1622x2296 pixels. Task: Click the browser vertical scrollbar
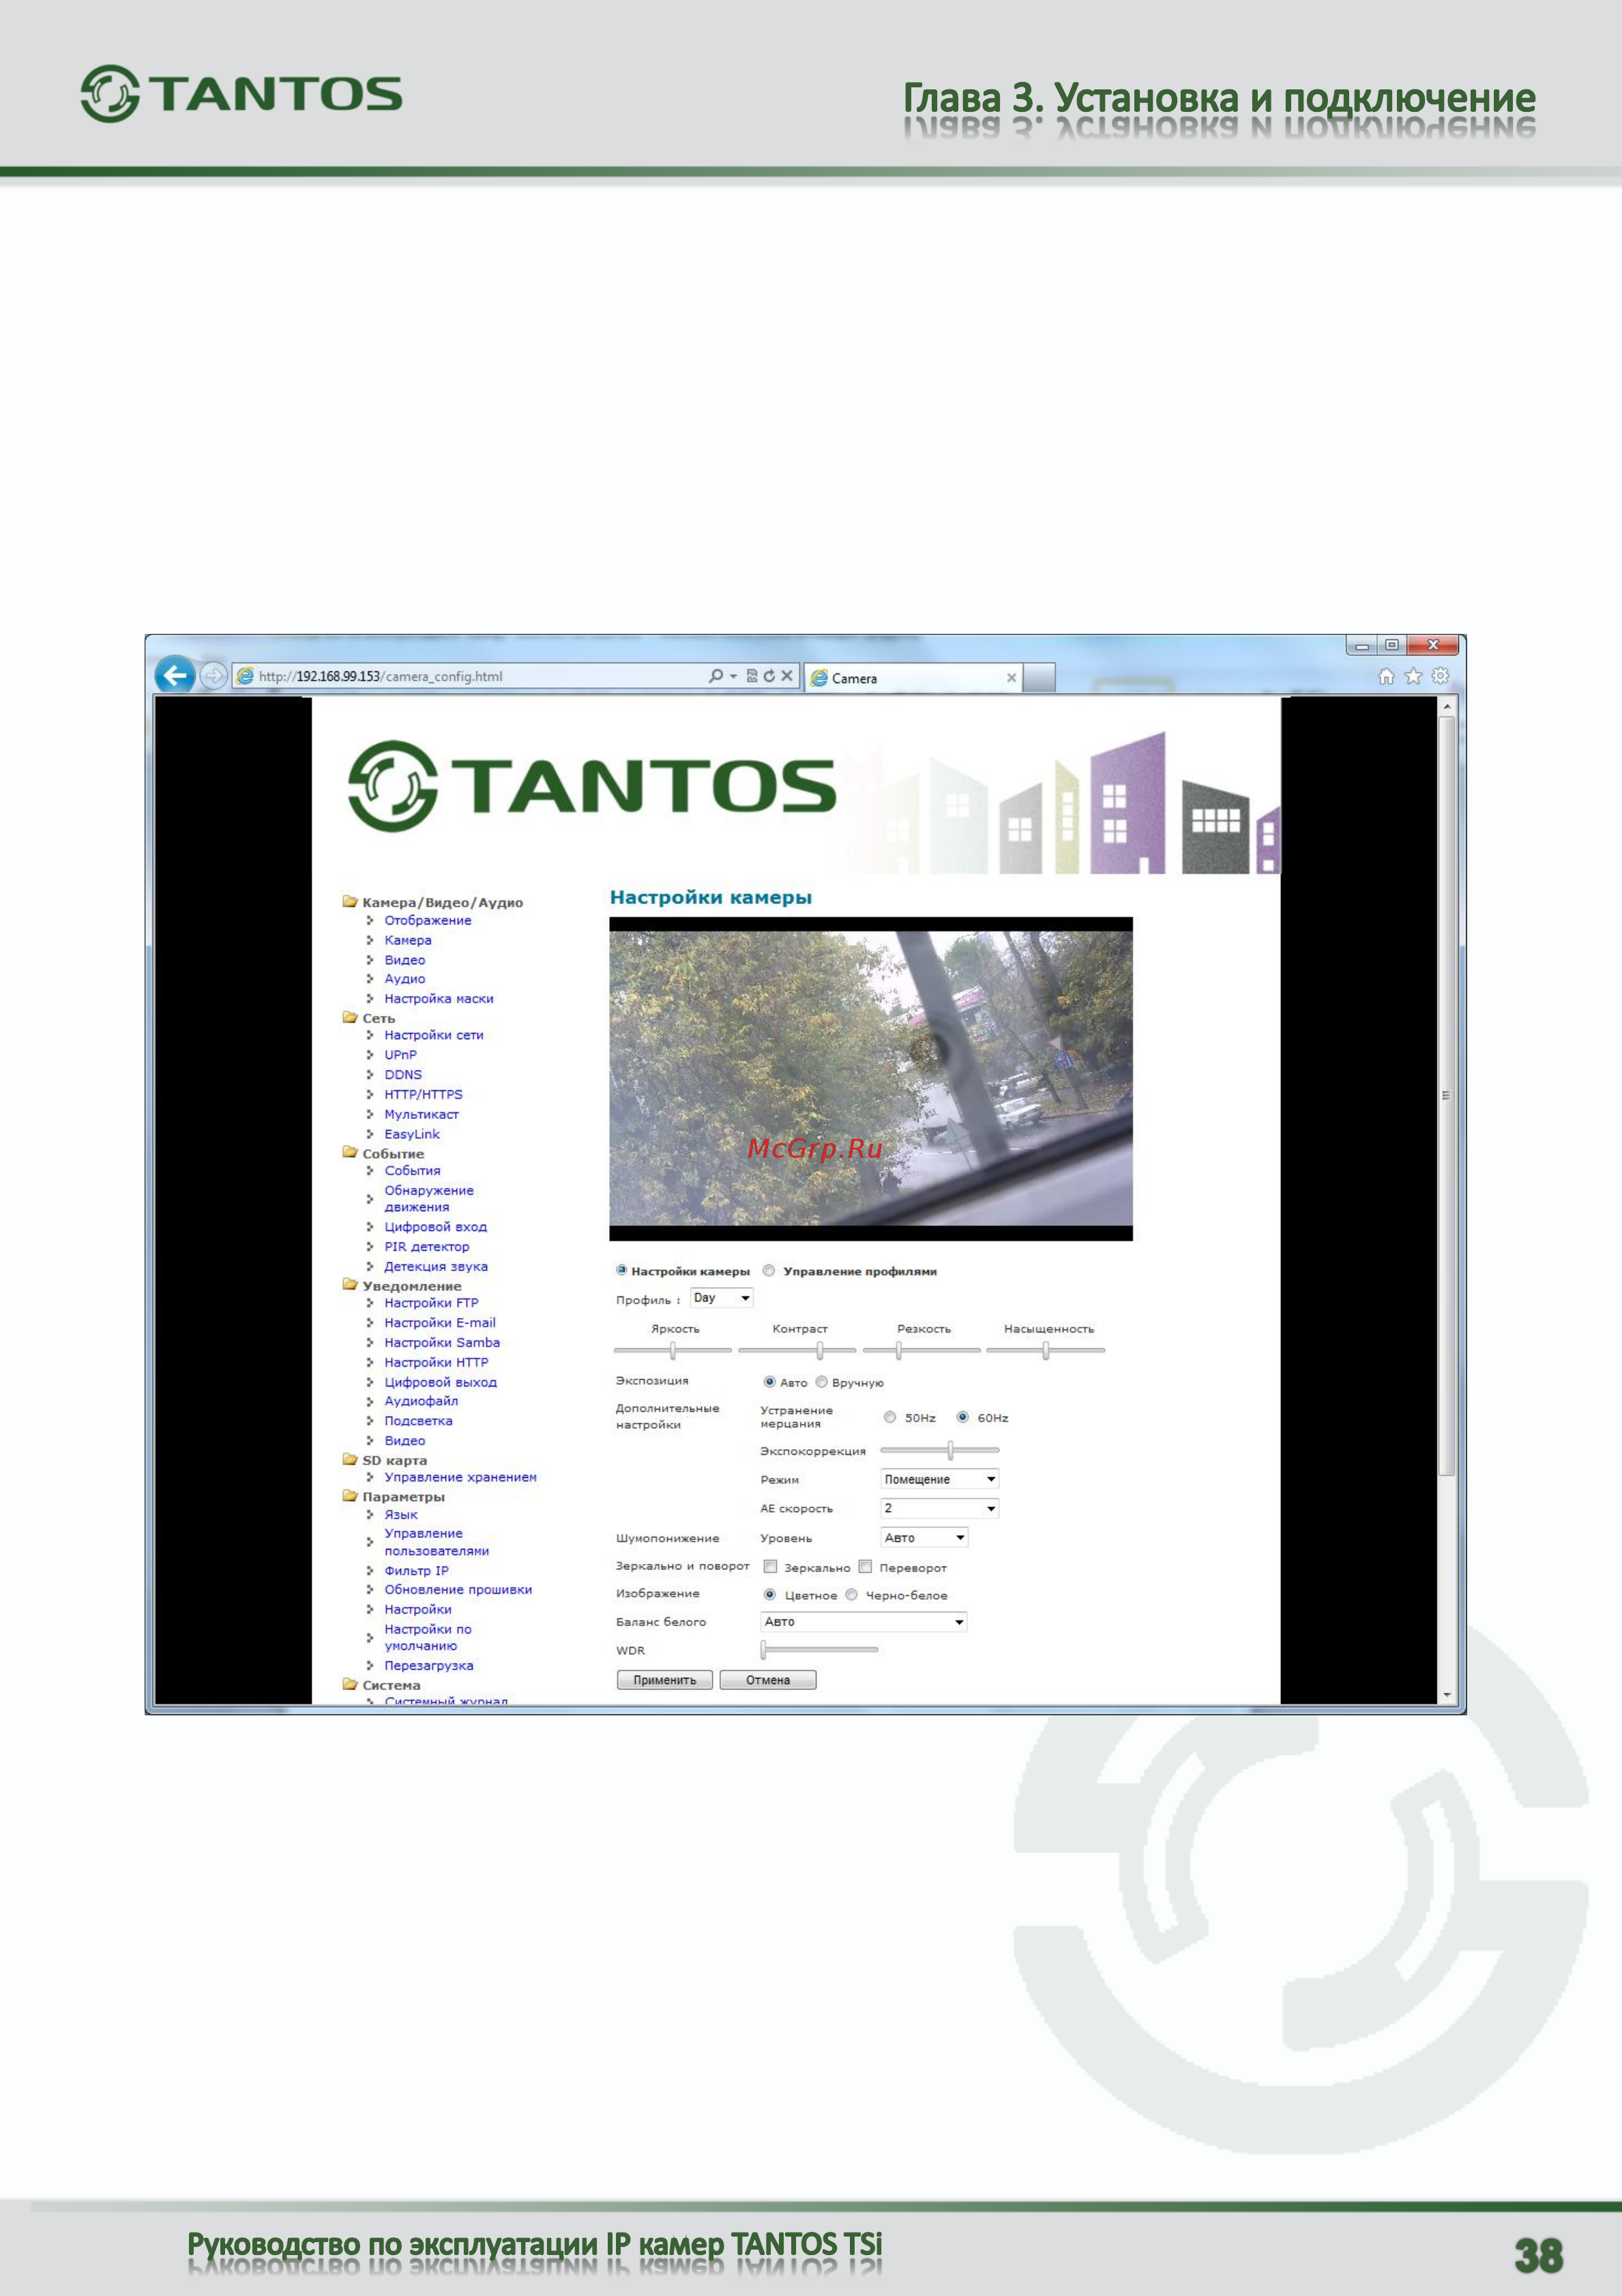tap(1447, 1200)
